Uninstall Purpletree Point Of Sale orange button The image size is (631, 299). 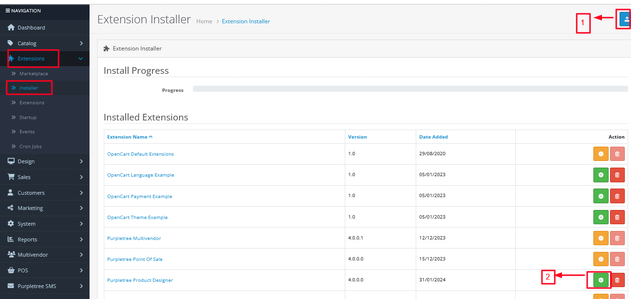[601, 259]
